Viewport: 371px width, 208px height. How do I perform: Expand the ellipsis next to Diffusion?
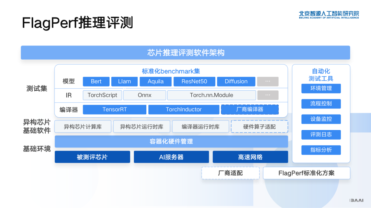[x=268, y=81]
